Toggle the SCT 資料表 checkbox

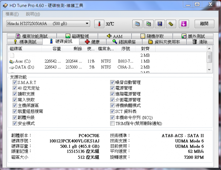[x=112, y=112]
